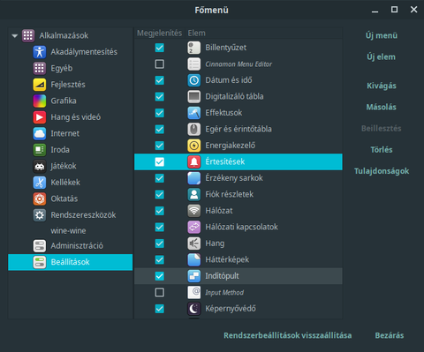Select the Érzékeny sarkok row text
The height and width of the screenshot is (352, 424).
pyautogui.click(x=234, y=178)
